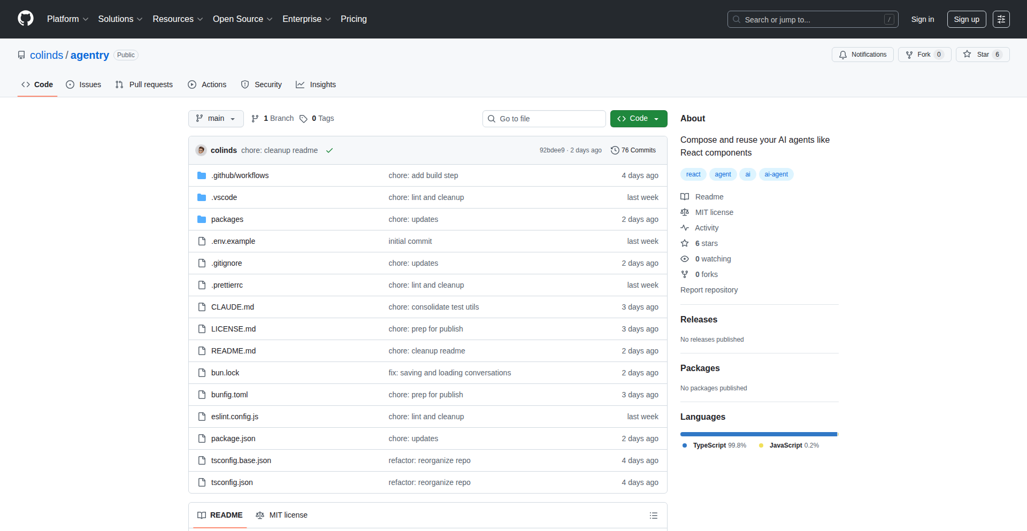The width and height of the screenshot is (1027, 531).
Task: Select the react topic tag
Action: pos(693,174)
